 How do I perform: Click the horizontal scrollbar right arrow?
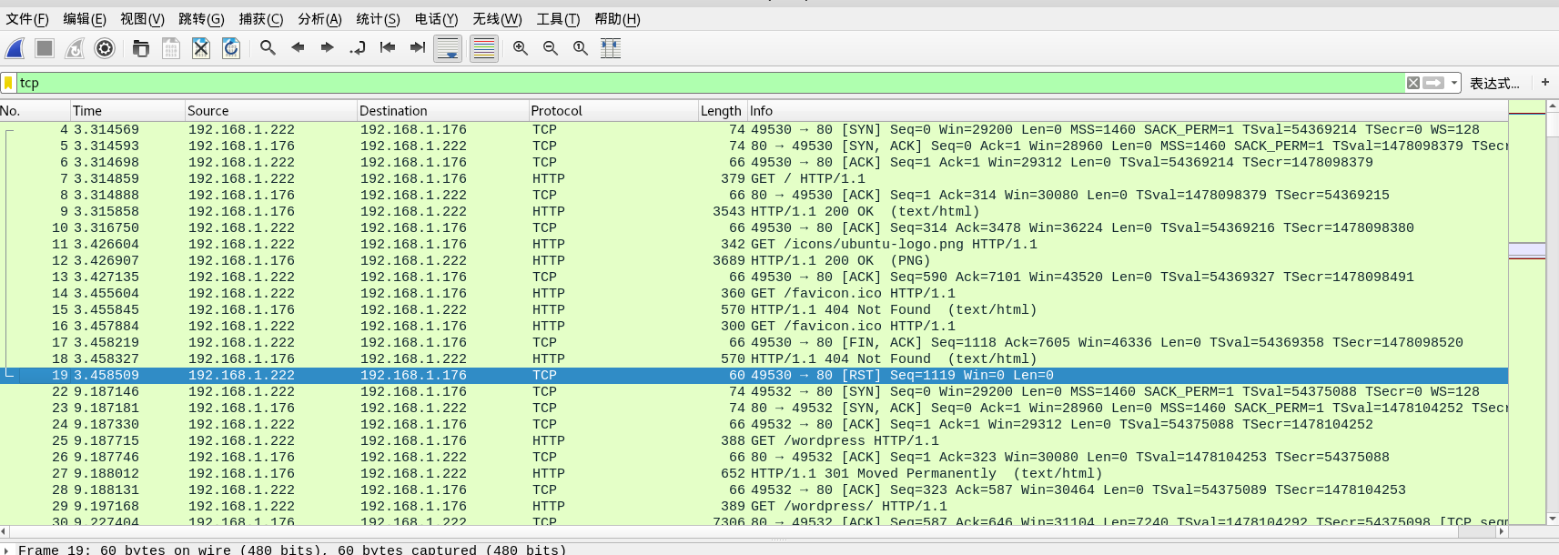click(x=1502, y=531)
